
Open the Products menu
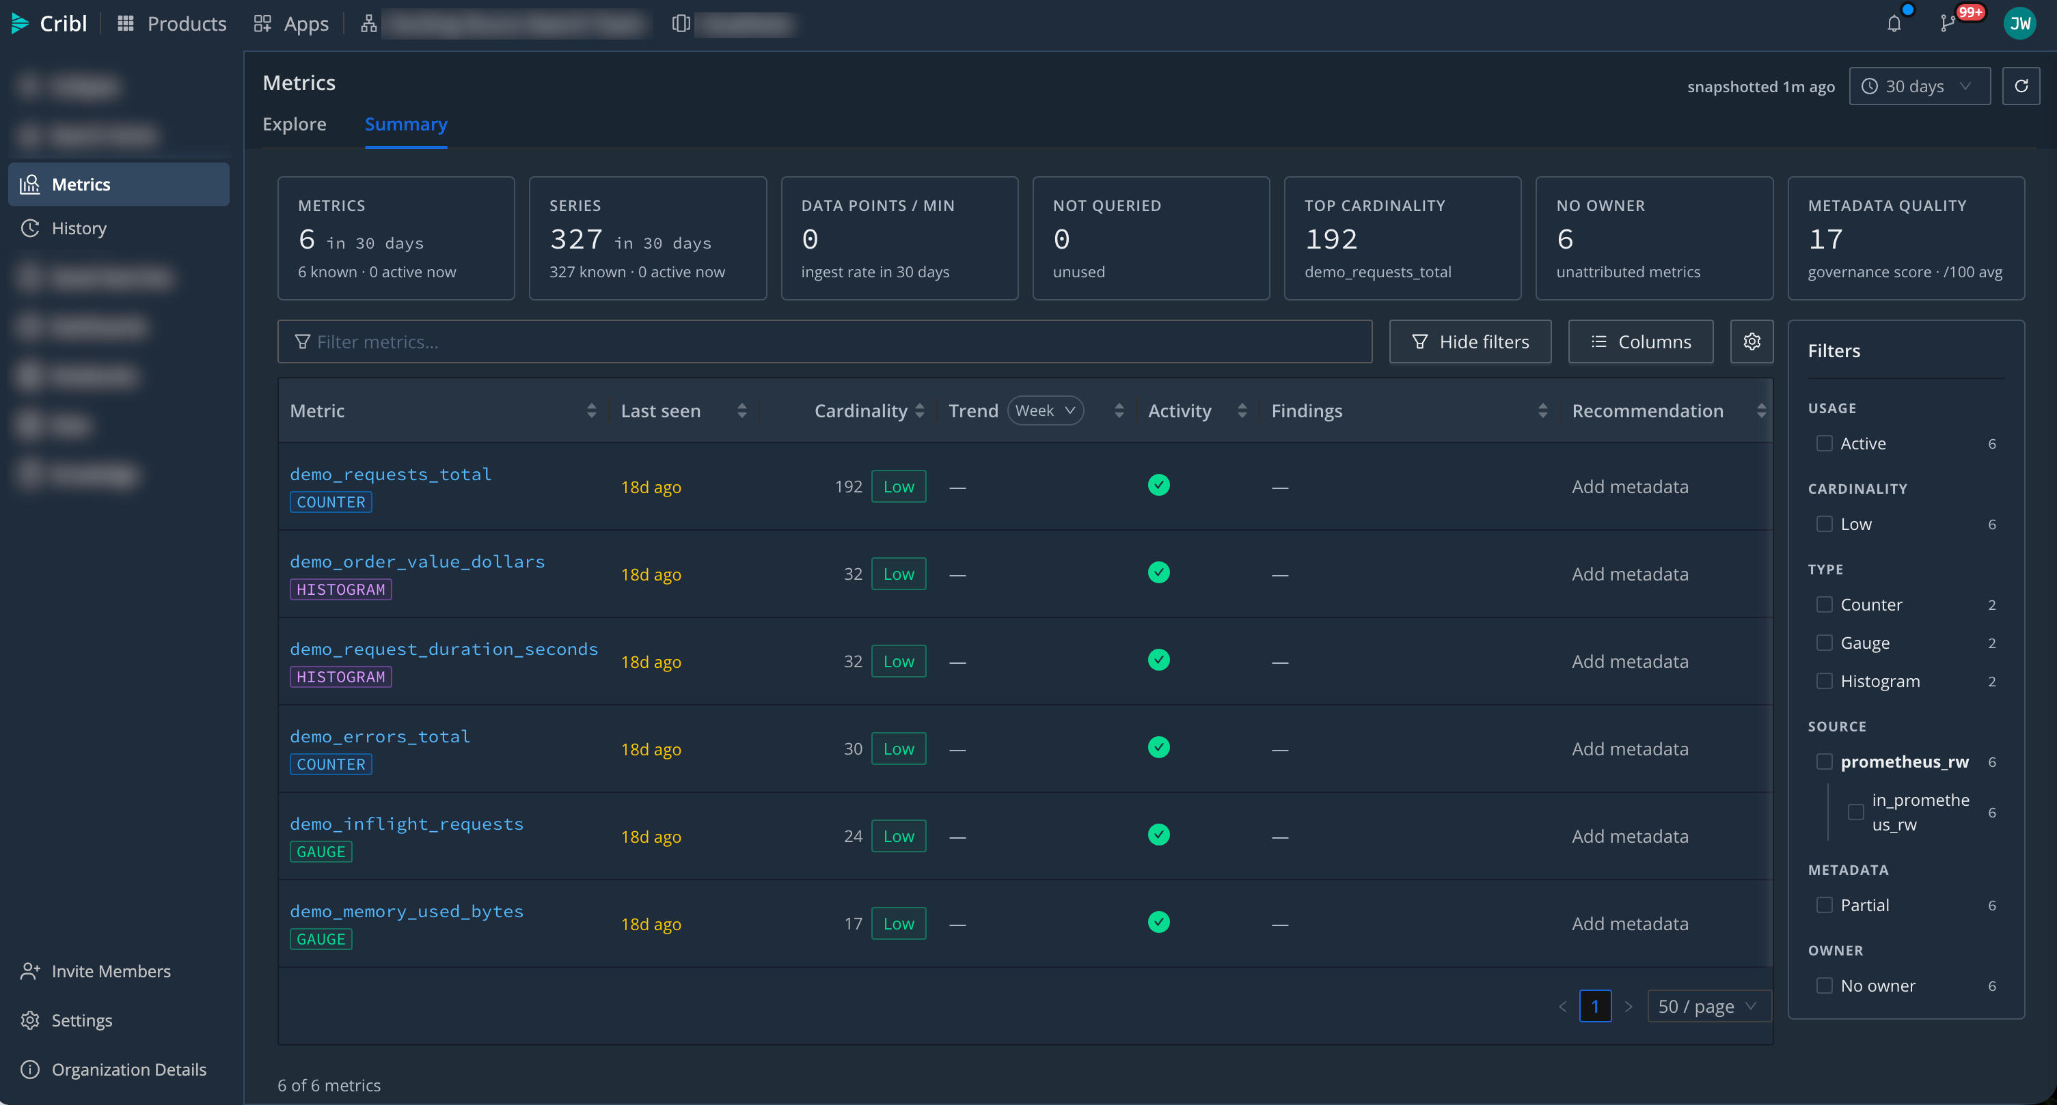pos(172,24)
